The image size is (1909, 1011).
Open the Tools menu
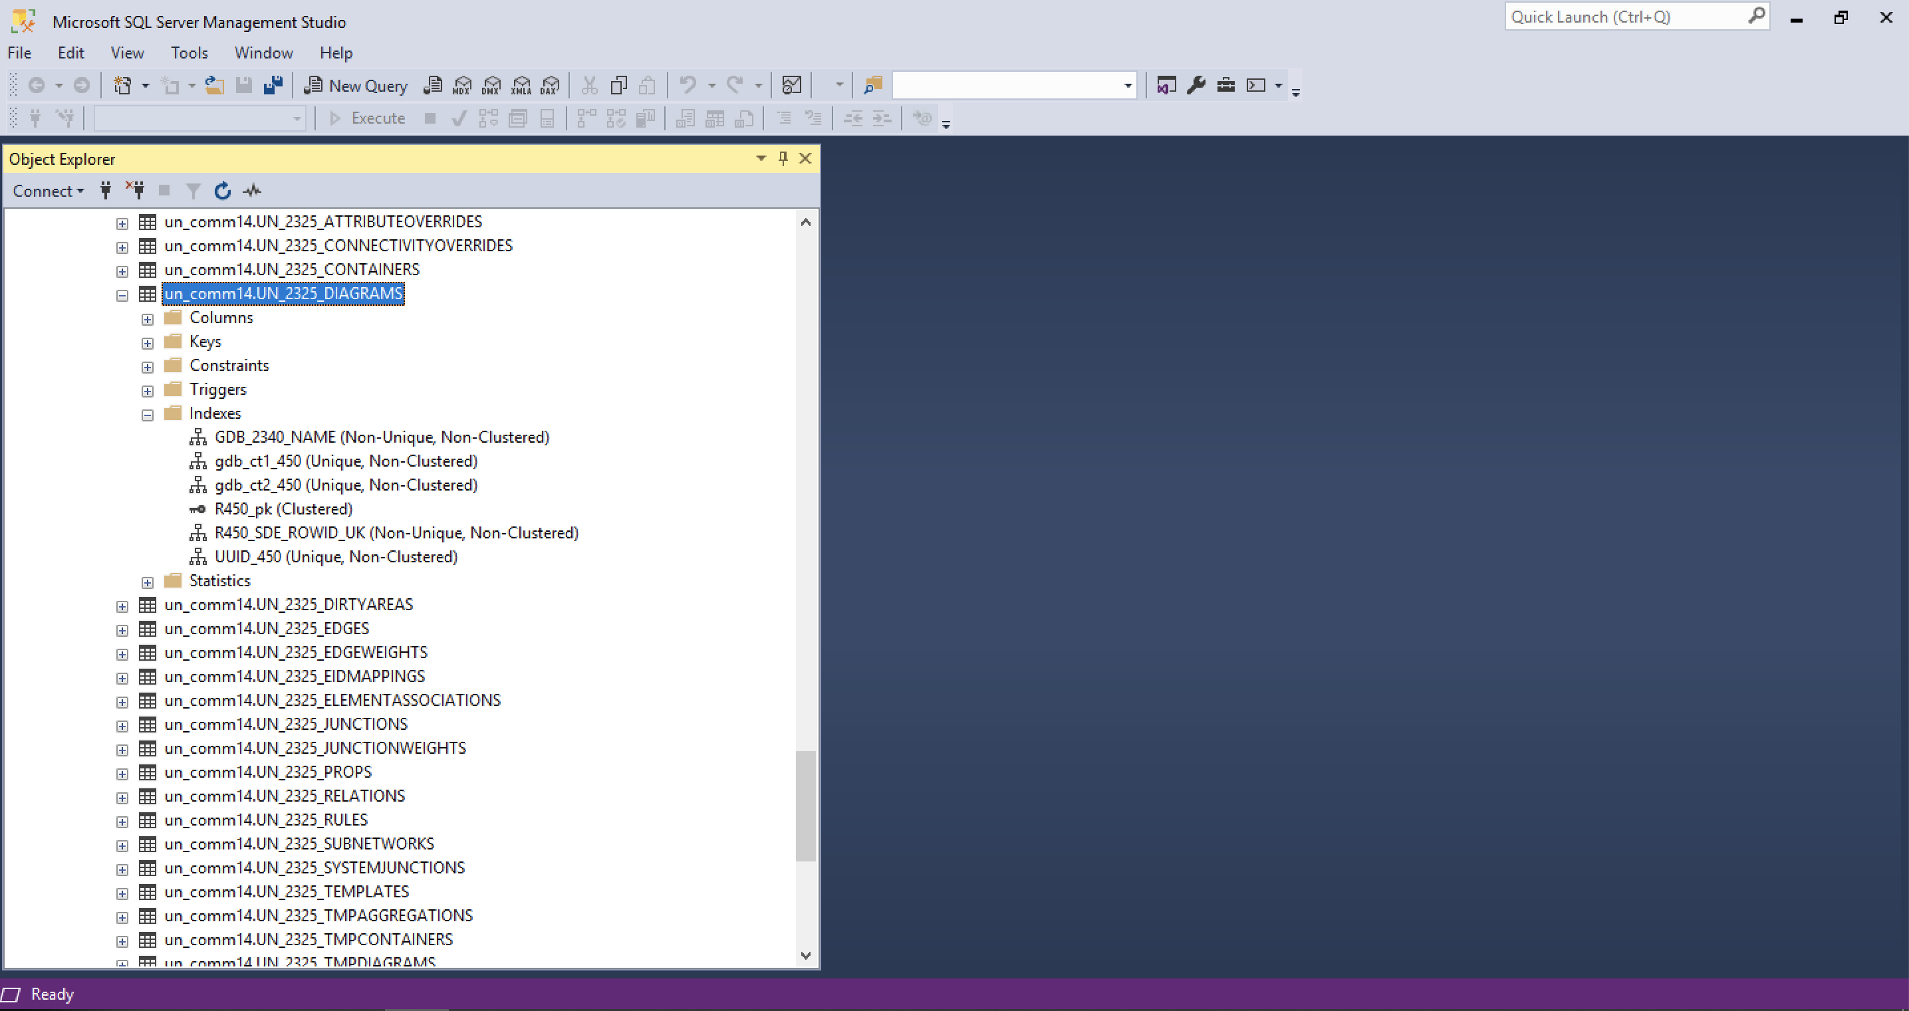(x=189, y=53)
